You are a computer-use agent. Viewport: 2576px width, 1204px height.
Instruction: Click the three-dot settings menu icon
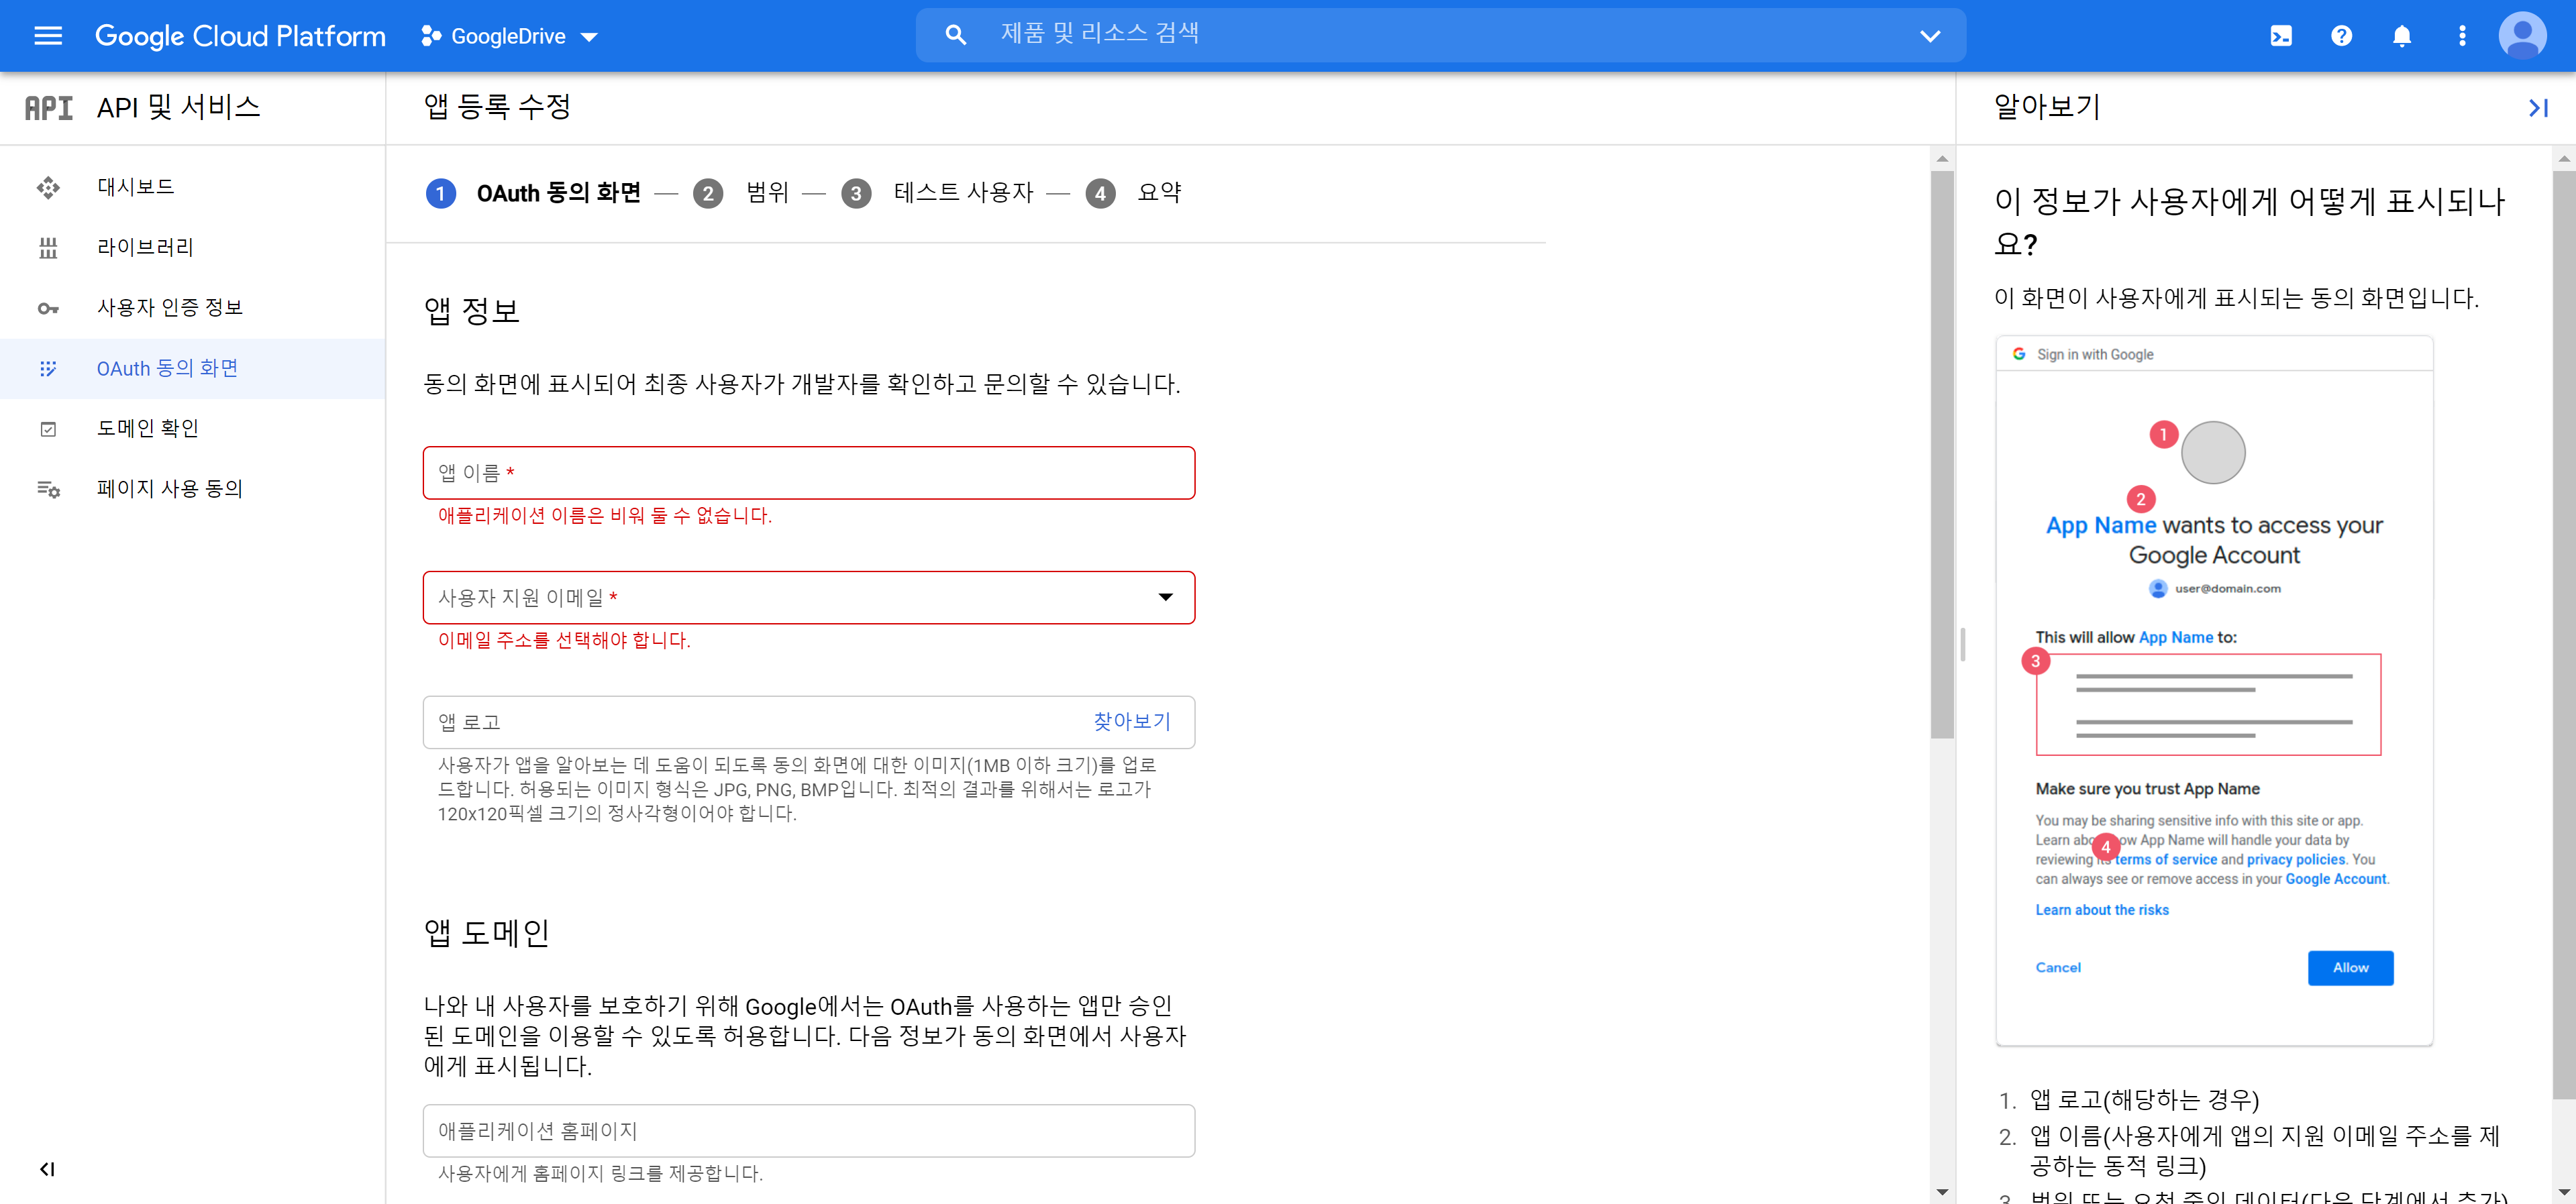(x=2462, y=36)
